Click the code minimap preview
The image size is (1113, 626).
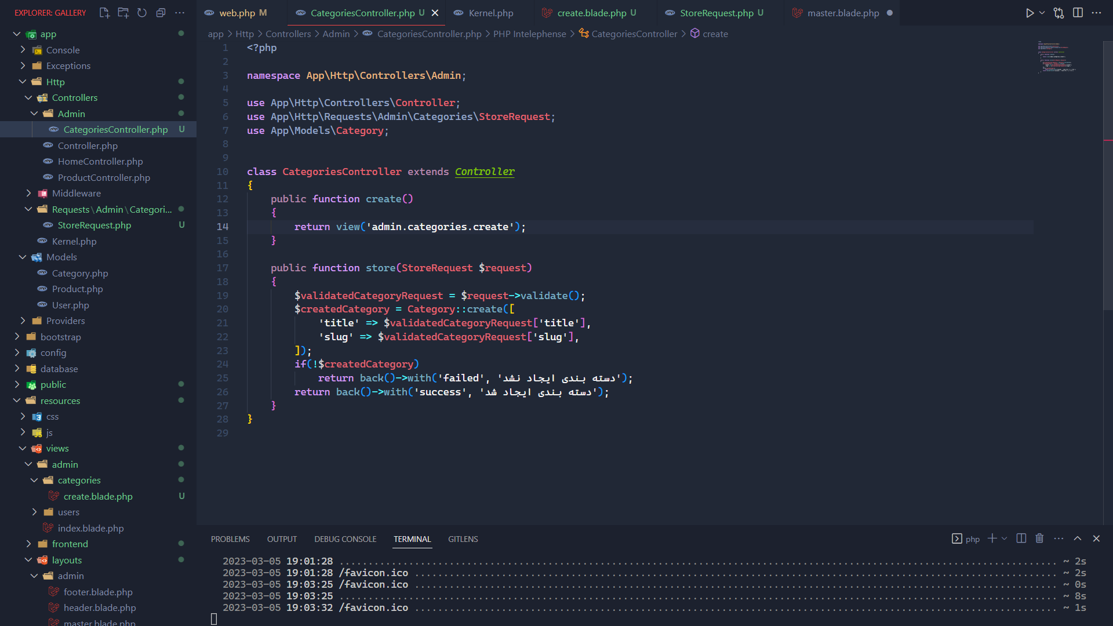click(x=1056, y=57)
